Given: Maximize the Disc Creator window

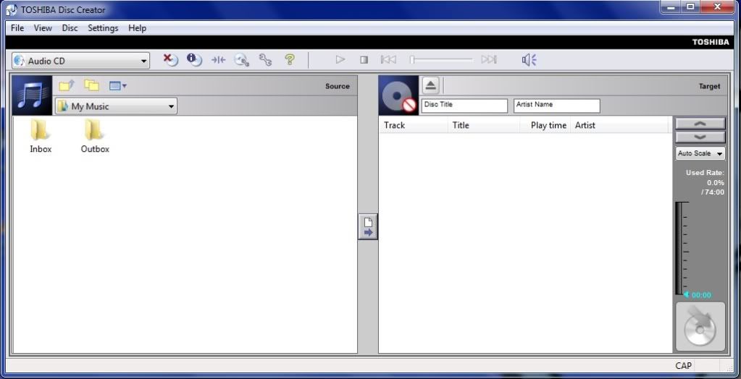Looking at the screenshot, I should coord(691,7).
